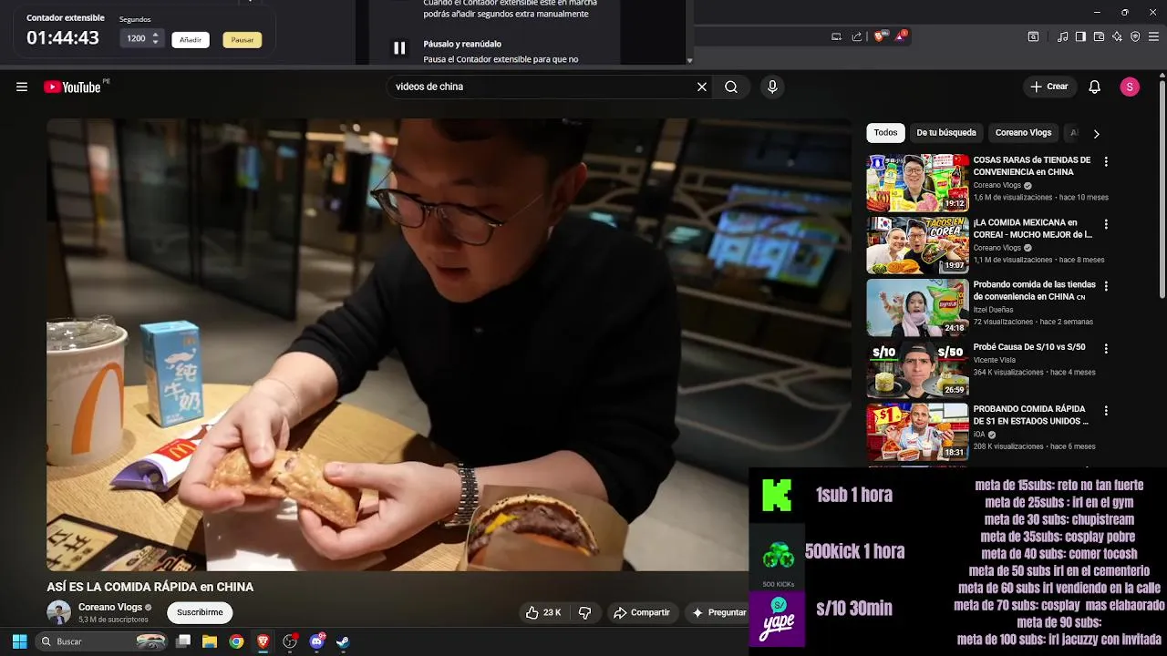Open Brave VPN shield icon

coord(1135,36)
